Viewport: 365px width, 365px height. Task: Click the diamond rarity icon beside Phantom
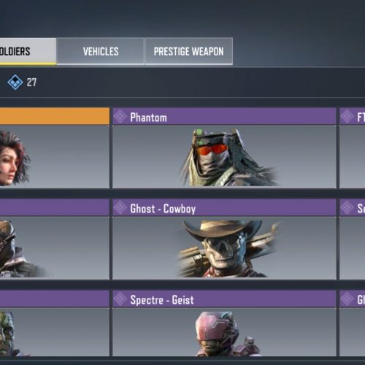(x=120, y=116)
